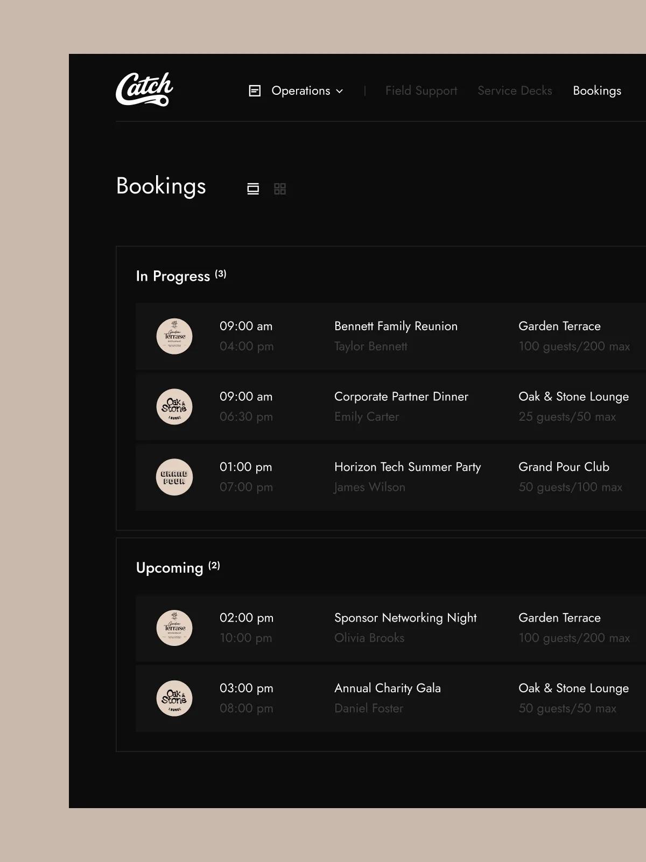Go to Bookings nav tab
Viewport: 646px width, 862px height.
point(597,91)
